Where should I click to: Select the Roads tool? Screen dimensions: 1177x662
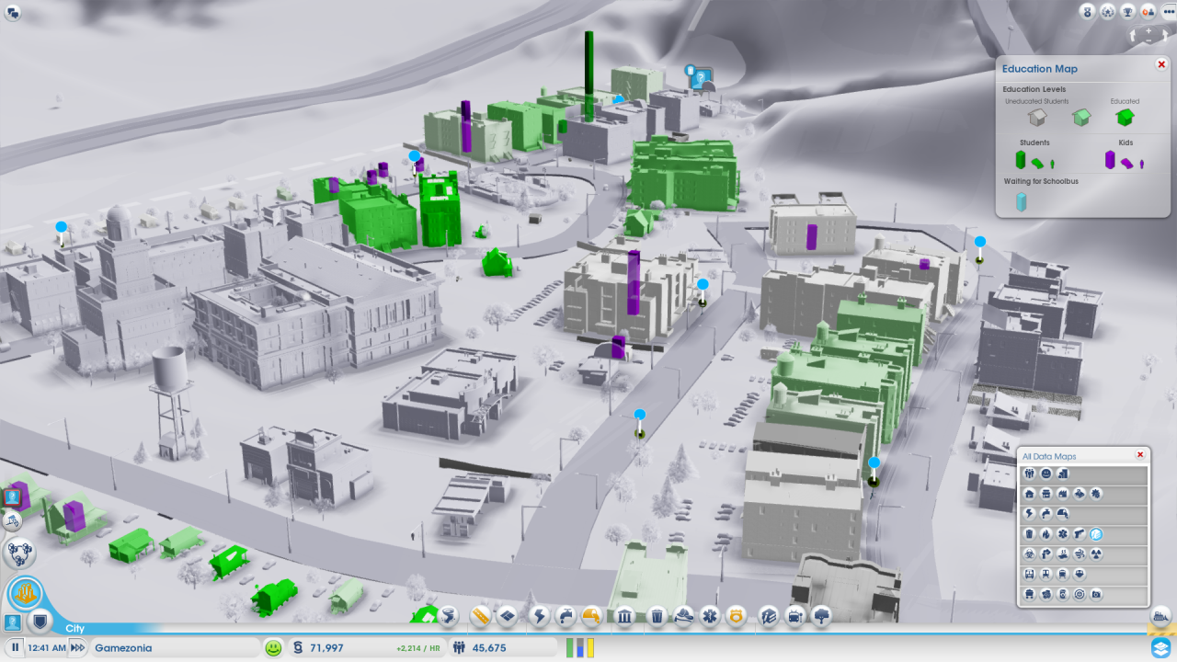(x=480, y=616)
